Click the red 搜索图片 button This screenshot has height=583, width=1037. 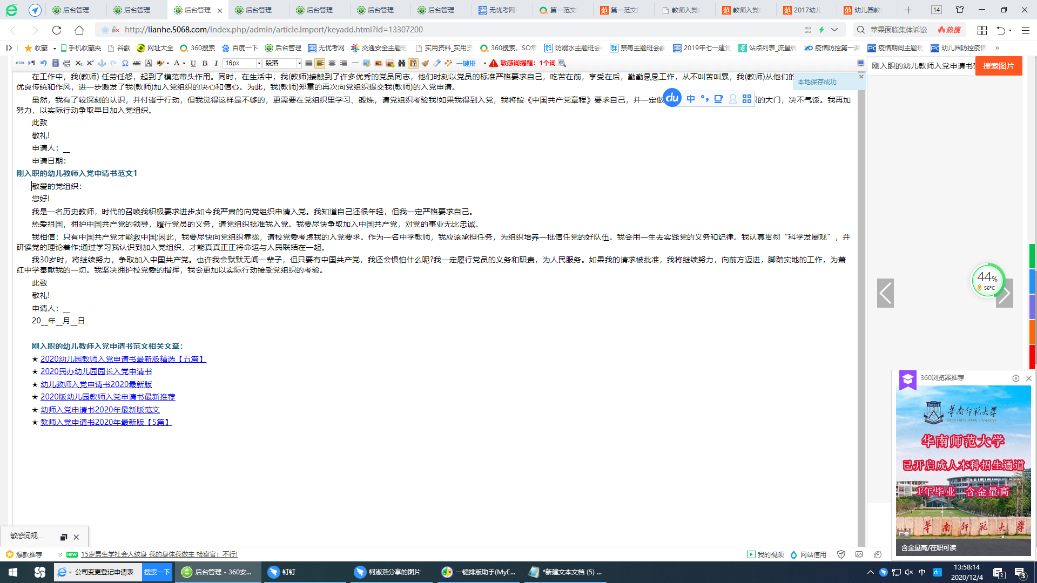(x=999, y=65)
